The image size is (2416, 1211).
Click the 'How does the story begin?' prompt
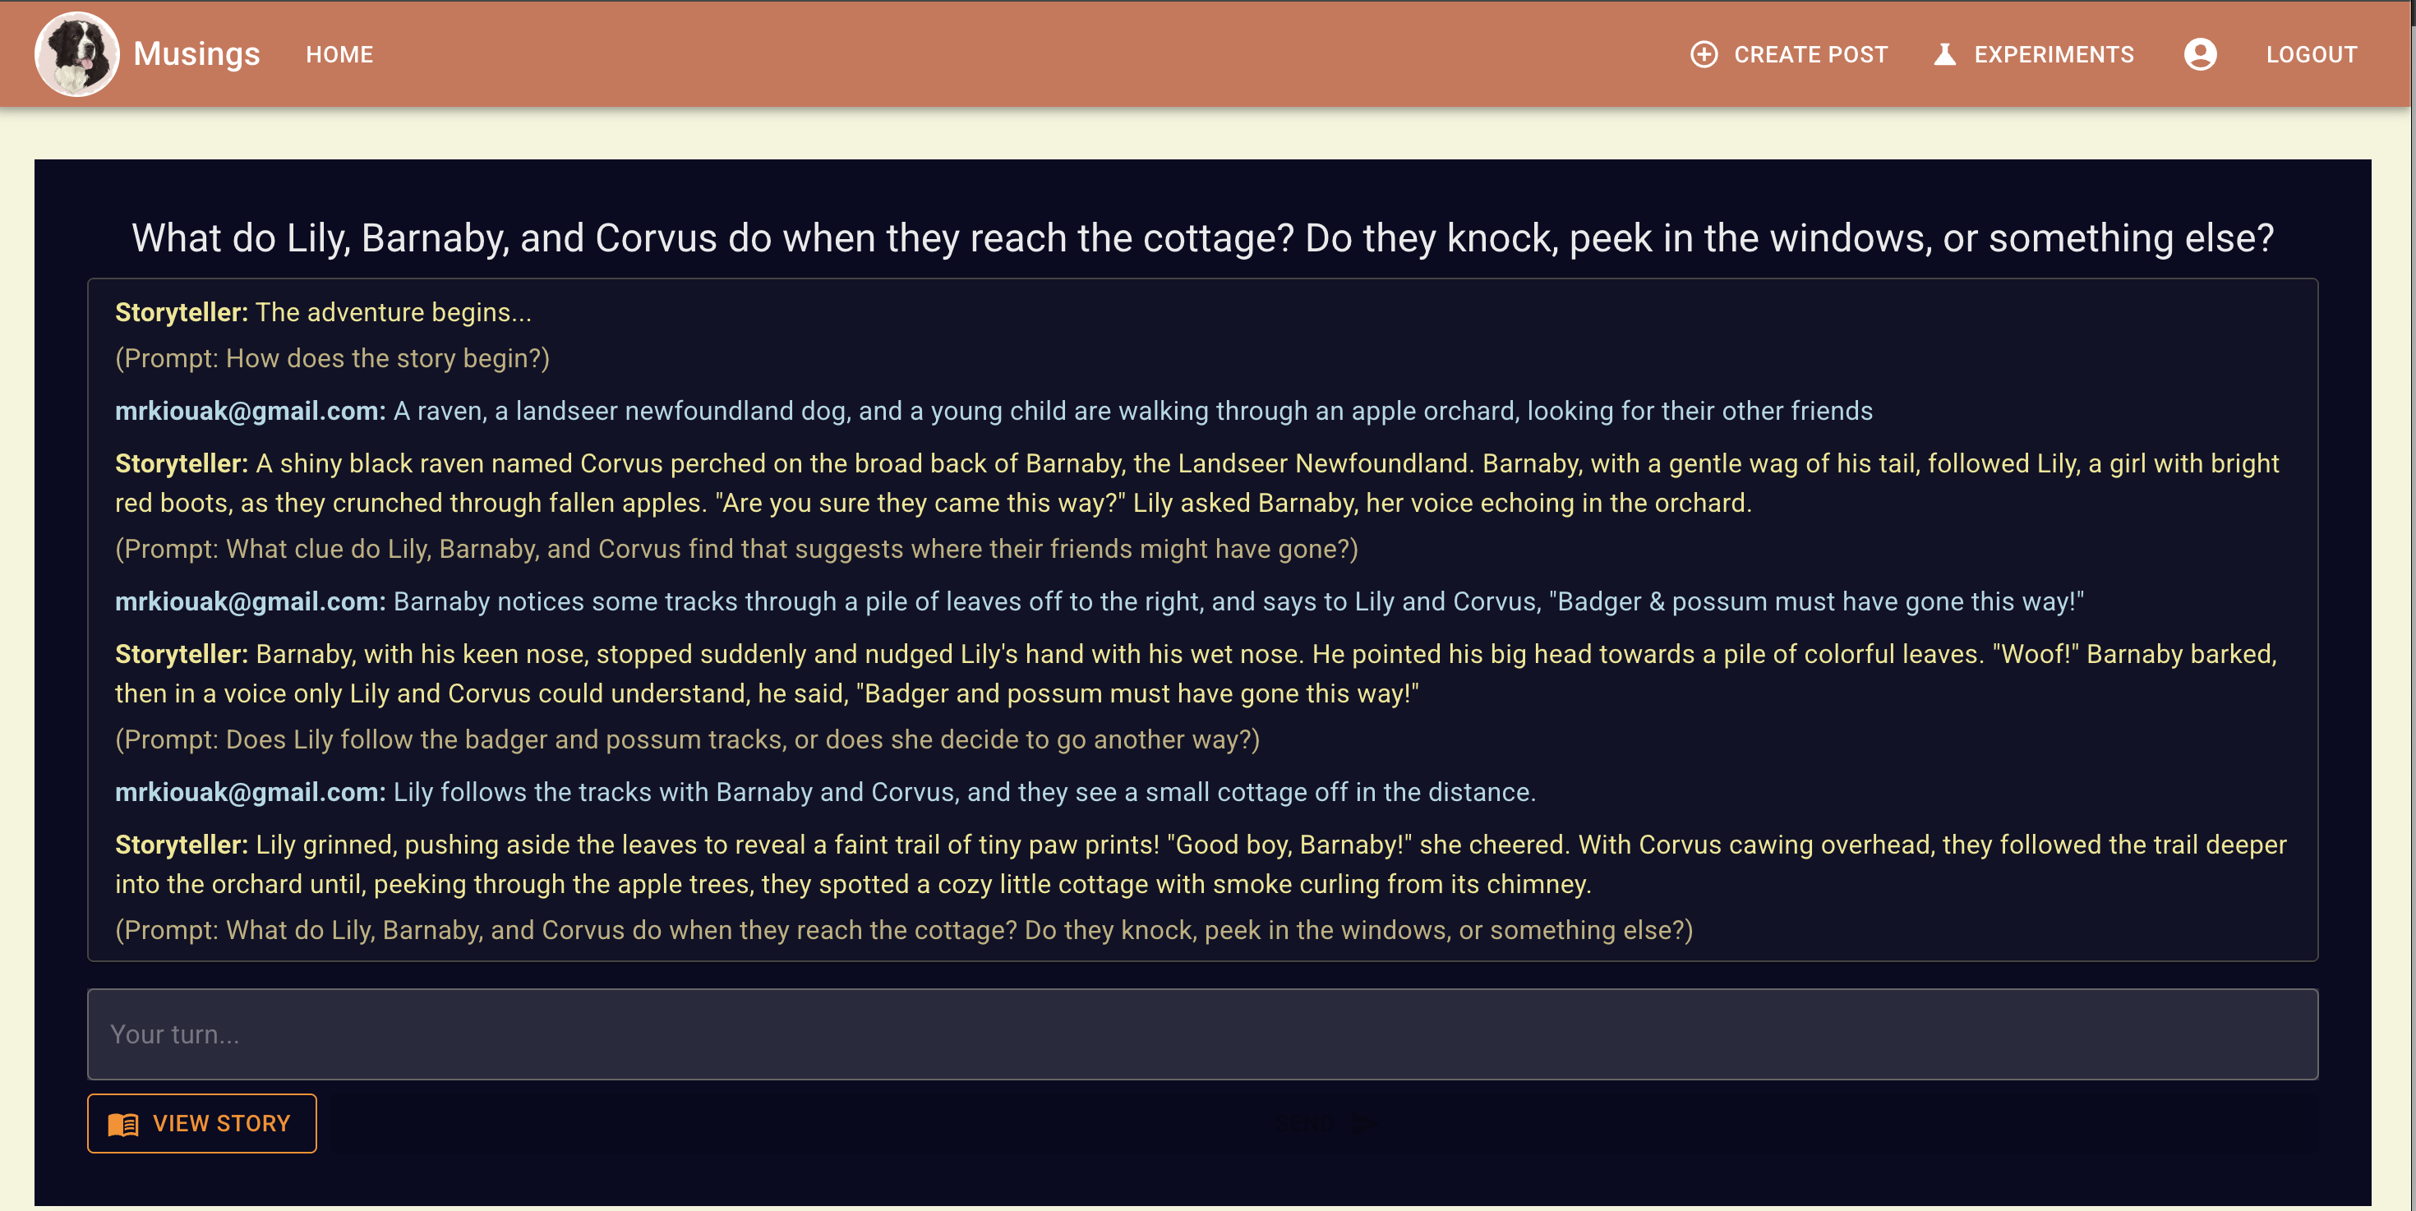point(332,358)
